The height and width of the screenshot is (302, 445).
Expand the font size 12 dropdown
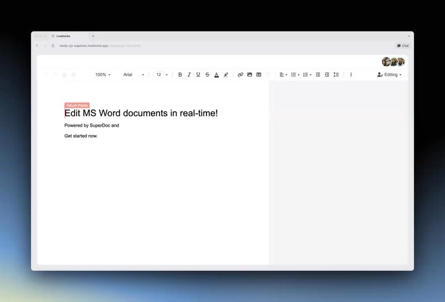click(x=162, y=75)
